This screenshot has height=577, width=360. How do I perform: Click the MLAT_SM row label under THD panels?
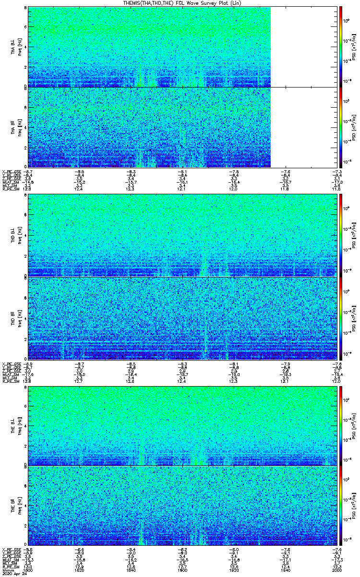[x=10, y=375]
